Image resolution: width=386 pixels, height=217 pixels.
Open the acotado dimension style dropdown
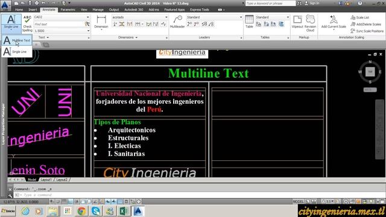[140, 17]
